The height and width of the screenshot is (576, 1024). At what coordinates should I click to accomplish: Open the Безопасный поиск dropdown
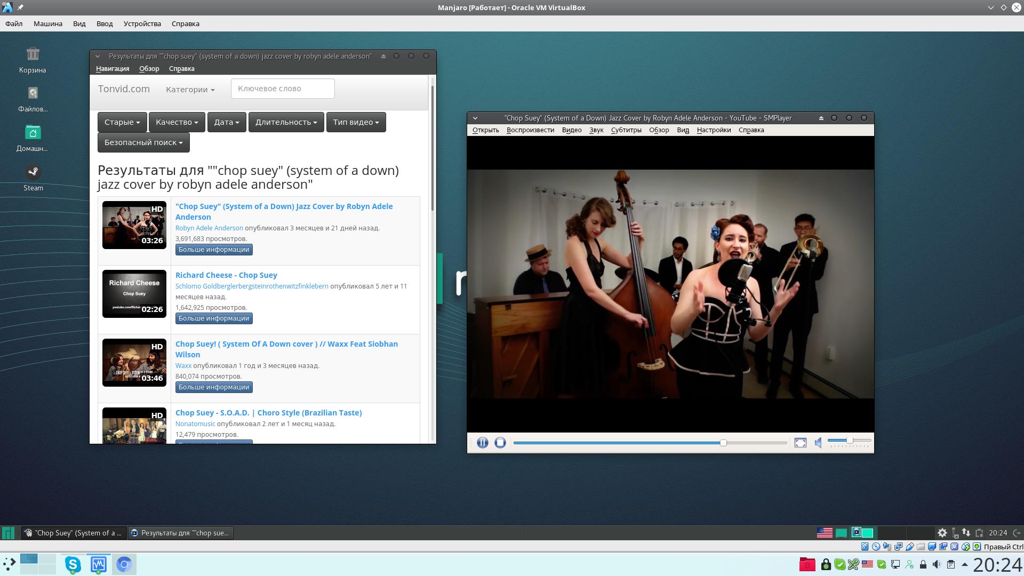(x=143, y=142)
